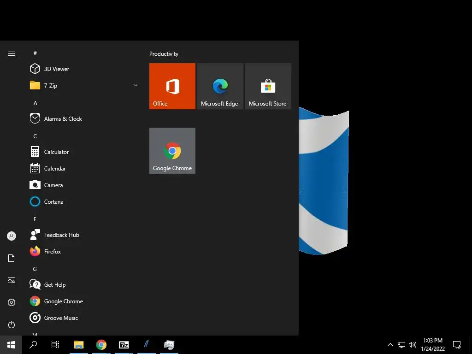Open the clock showing 1:03 PM
The image size is (472, 354).
point(433,345)
